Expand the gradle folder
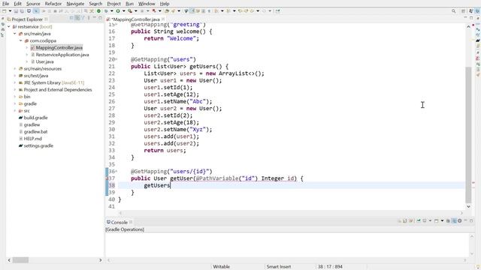 click(15, 103)
